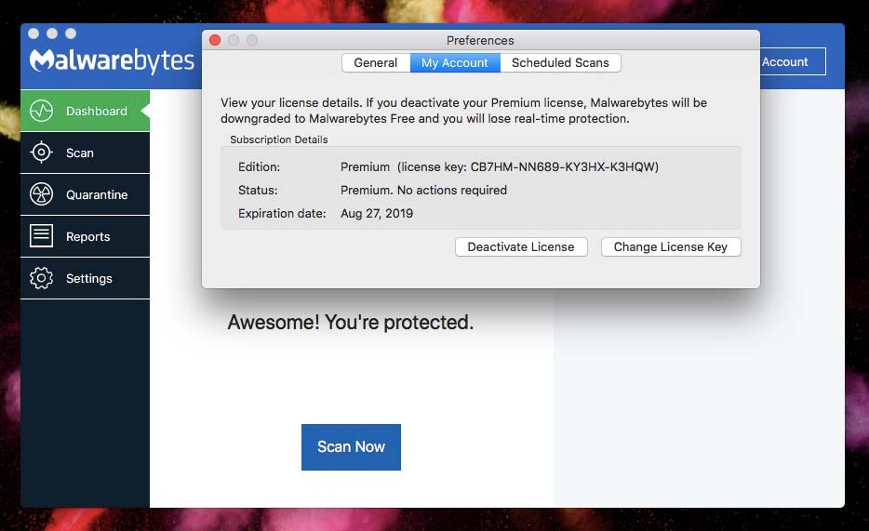The image size is (869, 531).
Task: Click the Malwarebytes logo
Action: pyautogui.click(x=112, y=60)
